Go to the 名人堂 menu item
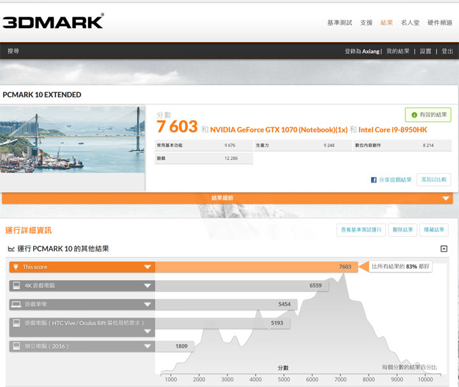 [x=410, y=22]
